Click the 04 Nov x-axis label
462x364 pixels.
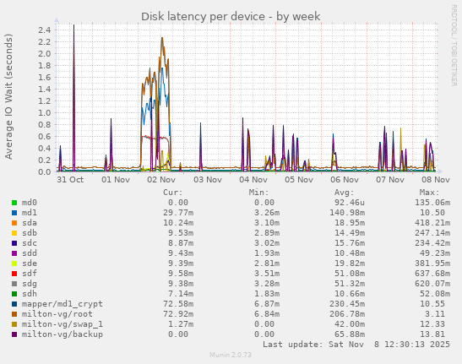tap(253, 180)
